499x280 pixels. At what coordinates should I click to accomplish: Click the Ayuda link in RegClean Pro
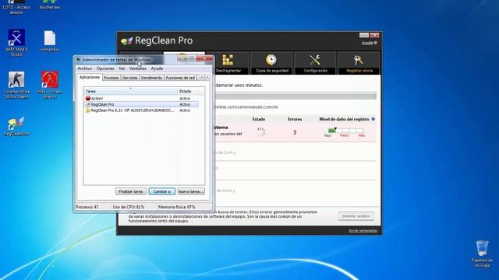pos(367,43)
